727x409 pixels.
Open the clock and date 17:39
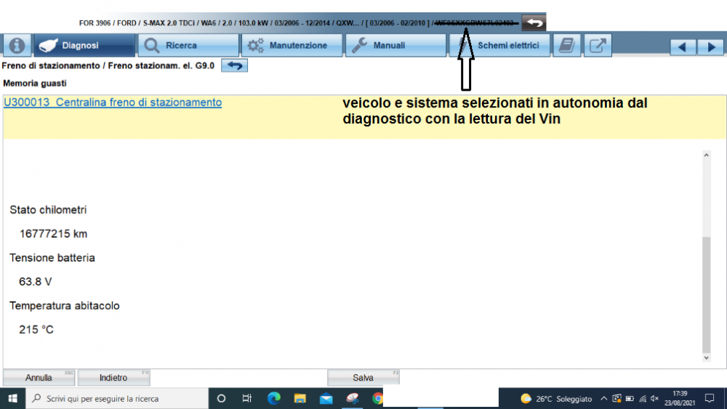click(680, 398)
